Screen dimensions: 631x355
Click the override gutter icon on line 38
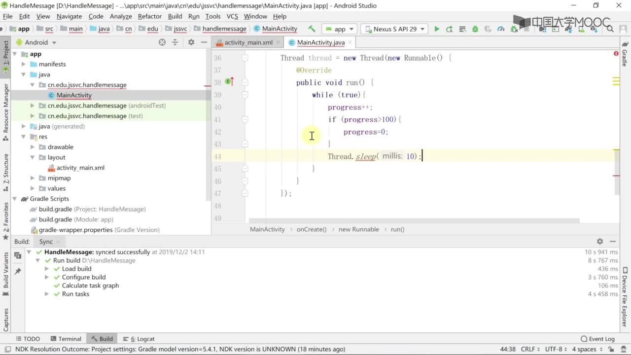pyautogui.click(x=229, y=82)
